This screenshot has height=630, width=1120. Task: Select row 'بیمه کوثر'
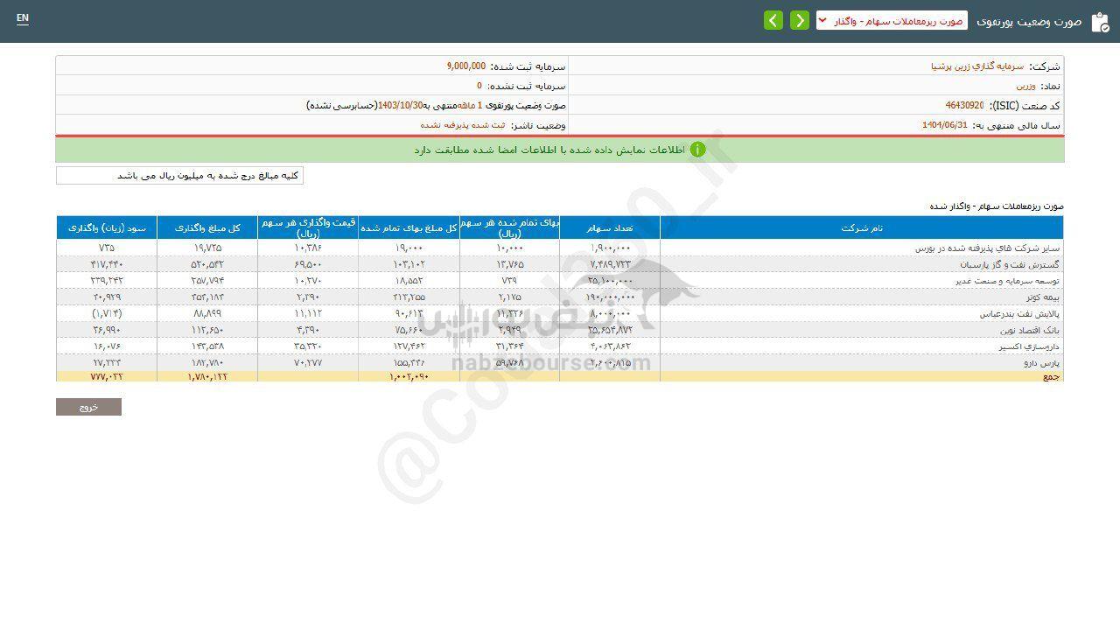pos(560,297)
